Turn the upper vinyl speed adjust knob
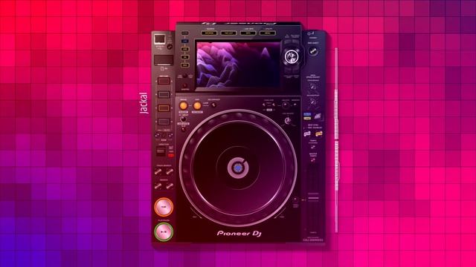The width and height of the screenshot is (476, 267). tap(313, 87)
